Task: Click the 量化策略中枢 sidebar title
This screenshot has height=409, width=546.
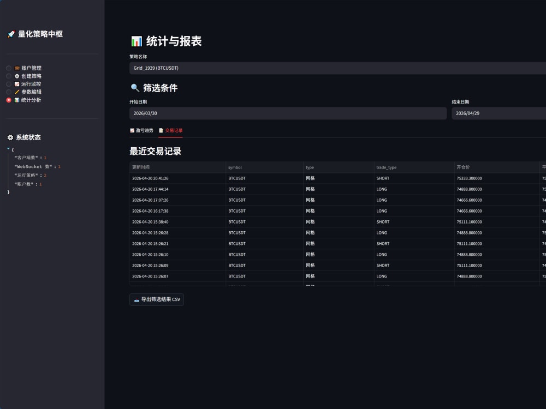Action: point(40,34)
